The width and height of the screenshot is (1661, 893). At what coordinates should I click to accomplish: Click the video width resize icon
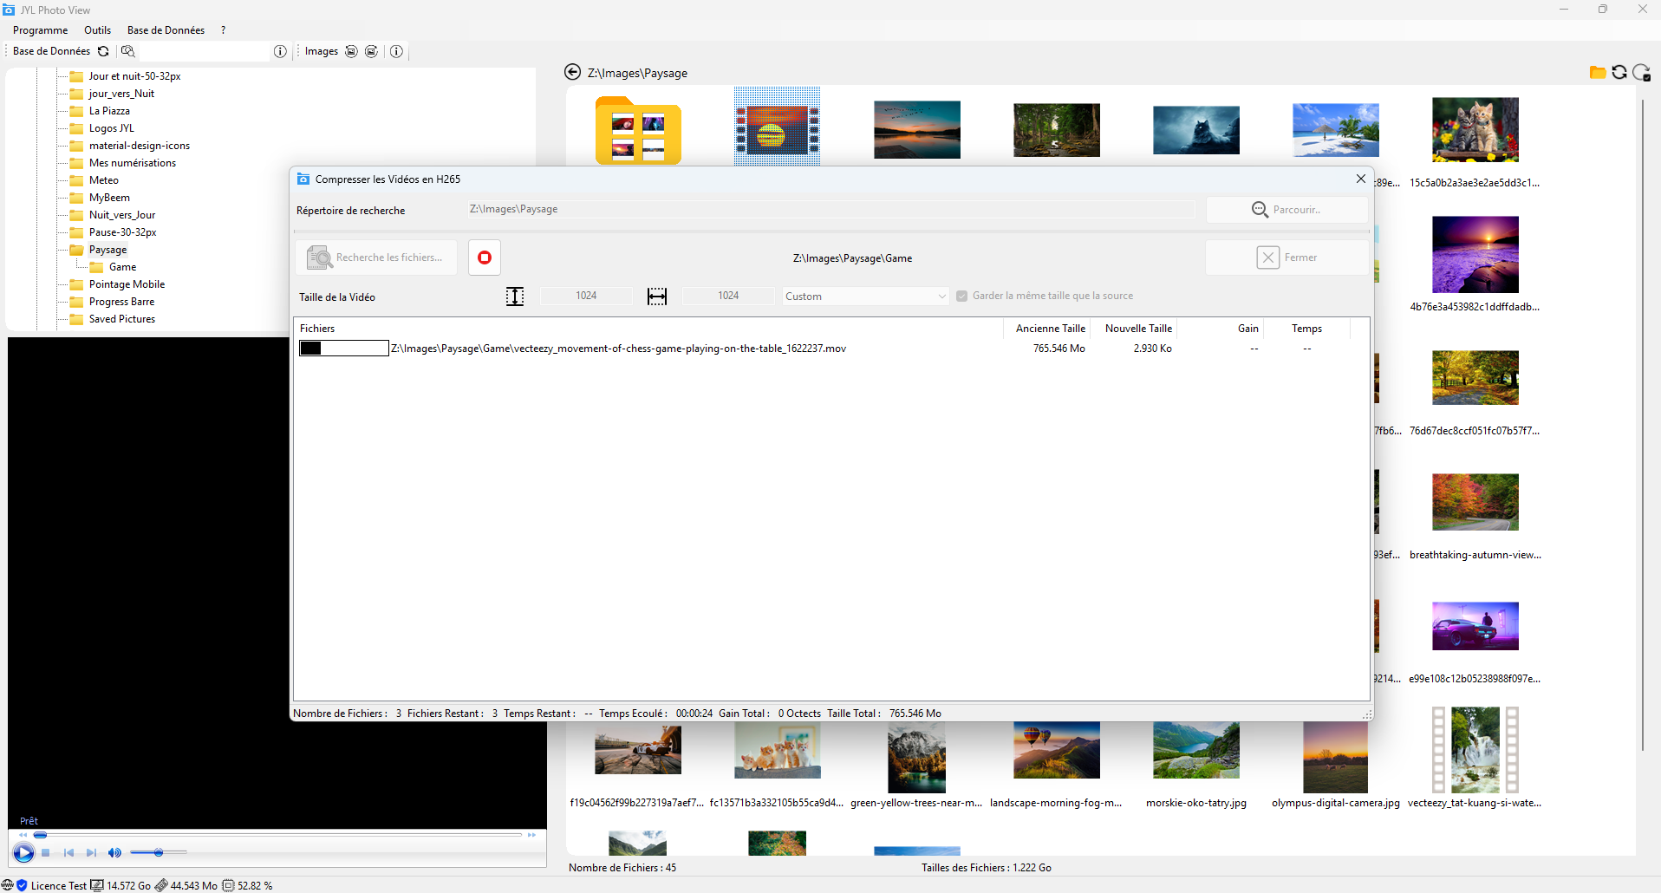coord(657,297)
